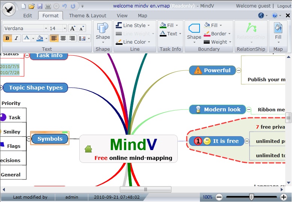The image size is (292, 202).
Task: Align text center
Action: (63, 38)
